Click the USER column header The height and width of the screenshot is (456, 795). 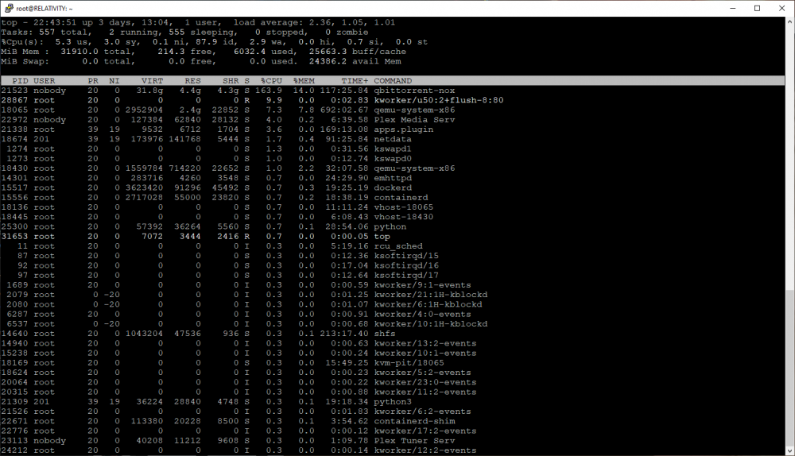[x=44, y=80]
